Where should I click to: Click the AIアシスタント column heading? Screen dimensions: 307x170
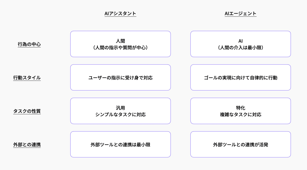click(120, 14)
